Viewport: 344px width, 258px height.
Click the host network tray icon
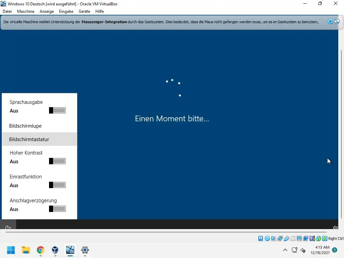point(294,250)
